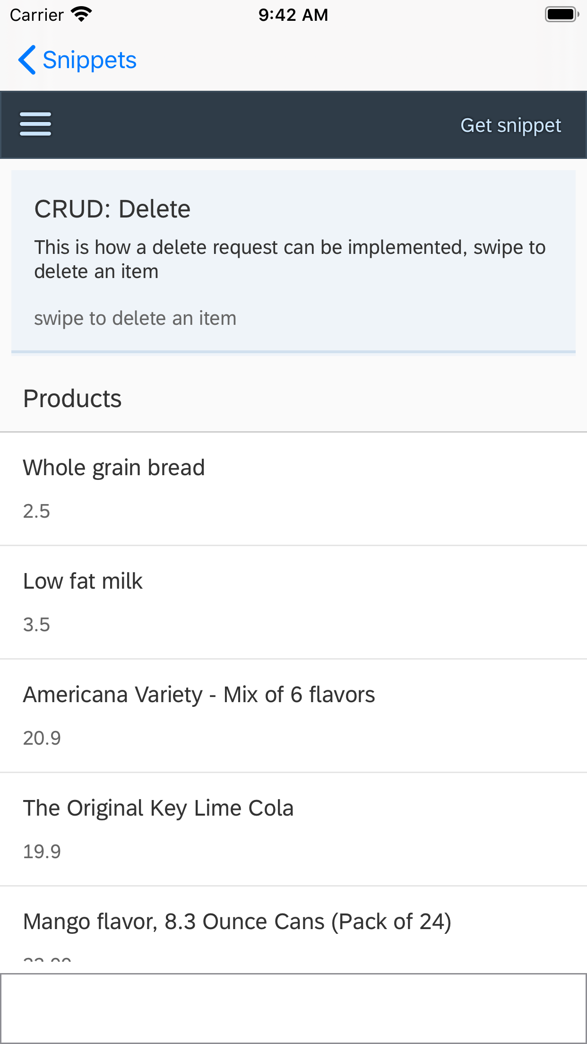Choose The Original Key Lime Cola

(158, 808)
